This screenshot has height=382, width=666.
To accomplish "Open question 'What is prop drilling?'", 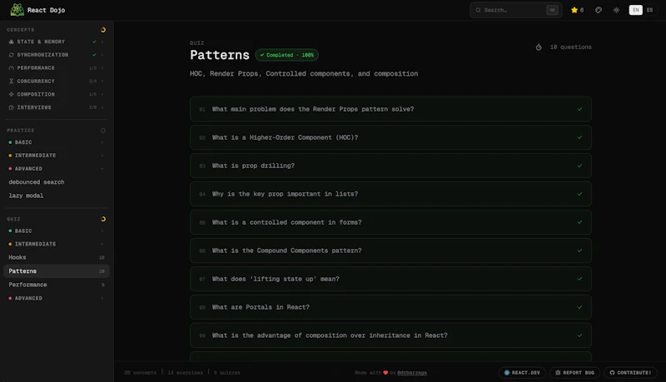I will point(390,166).
